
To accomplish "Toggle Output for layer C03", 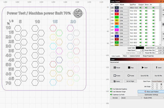I will (x=141, y=17).
